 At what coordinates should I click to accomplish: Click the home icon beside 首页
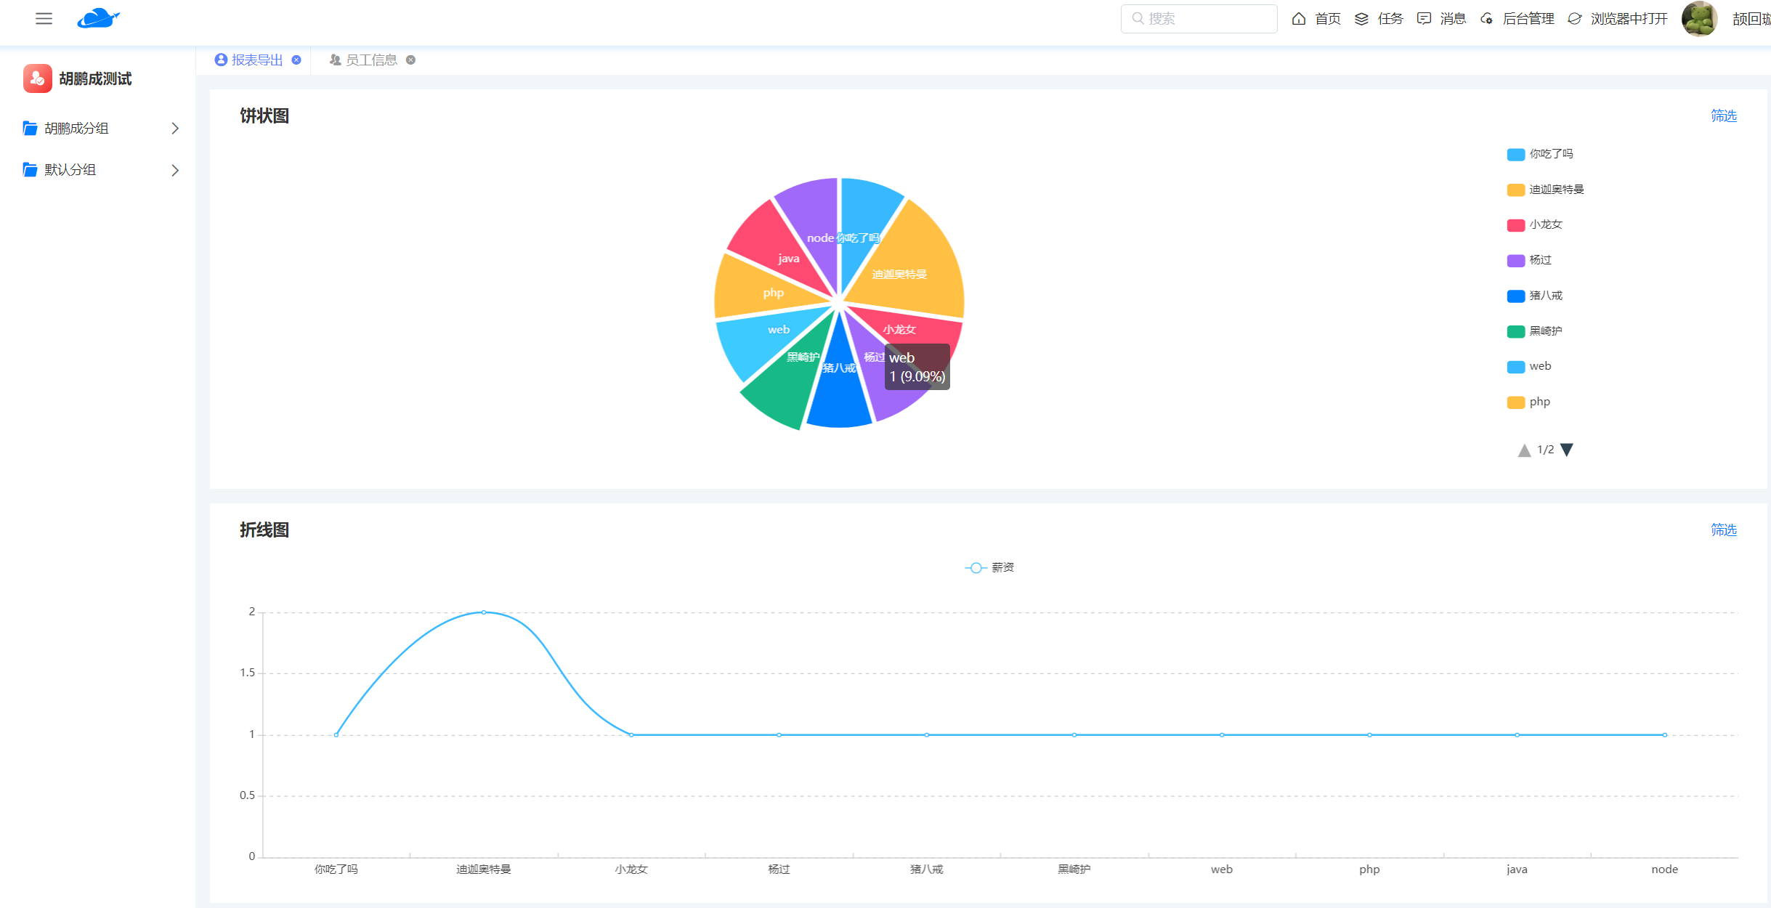[x=1299, y=19]
